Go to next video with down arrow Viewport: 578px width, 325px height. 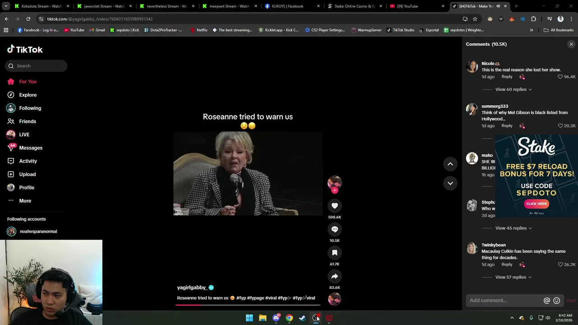pos(450,183)
